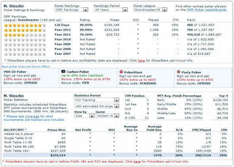The height and width of the screenshot is (167, 234).
Task: Open the PokerStars offer title
Action: pyautogui.click(x=133, y=72)
